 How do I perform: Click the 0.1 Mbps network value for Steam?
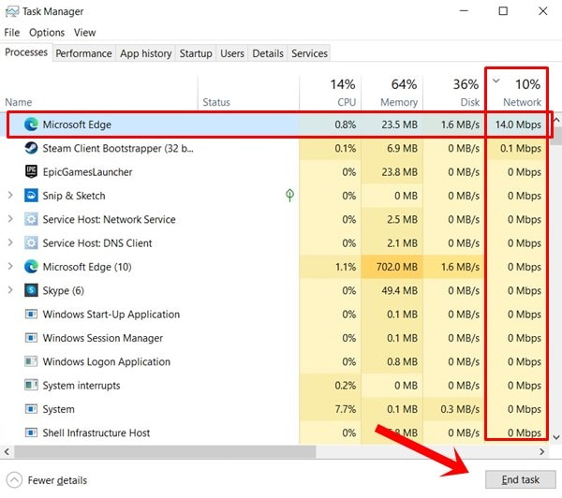[x=521, y=148]
